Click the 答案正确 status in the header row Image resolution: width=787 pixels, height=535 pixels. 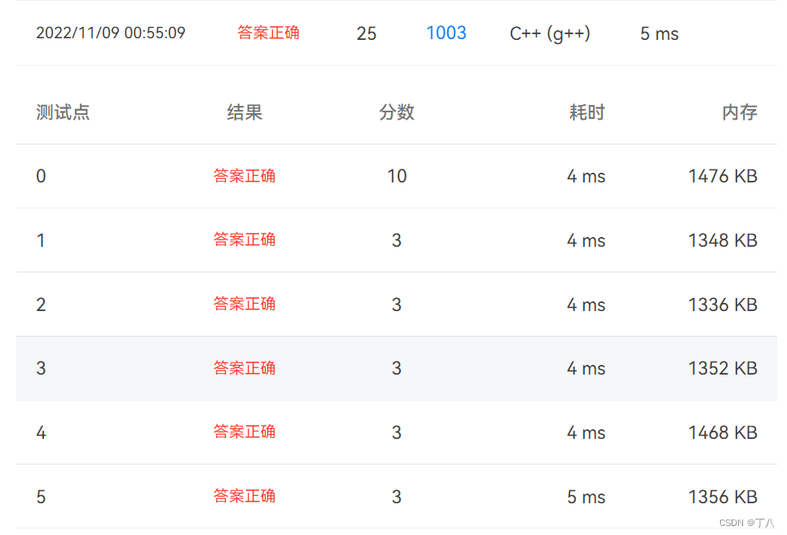click(x=269, y=33)
